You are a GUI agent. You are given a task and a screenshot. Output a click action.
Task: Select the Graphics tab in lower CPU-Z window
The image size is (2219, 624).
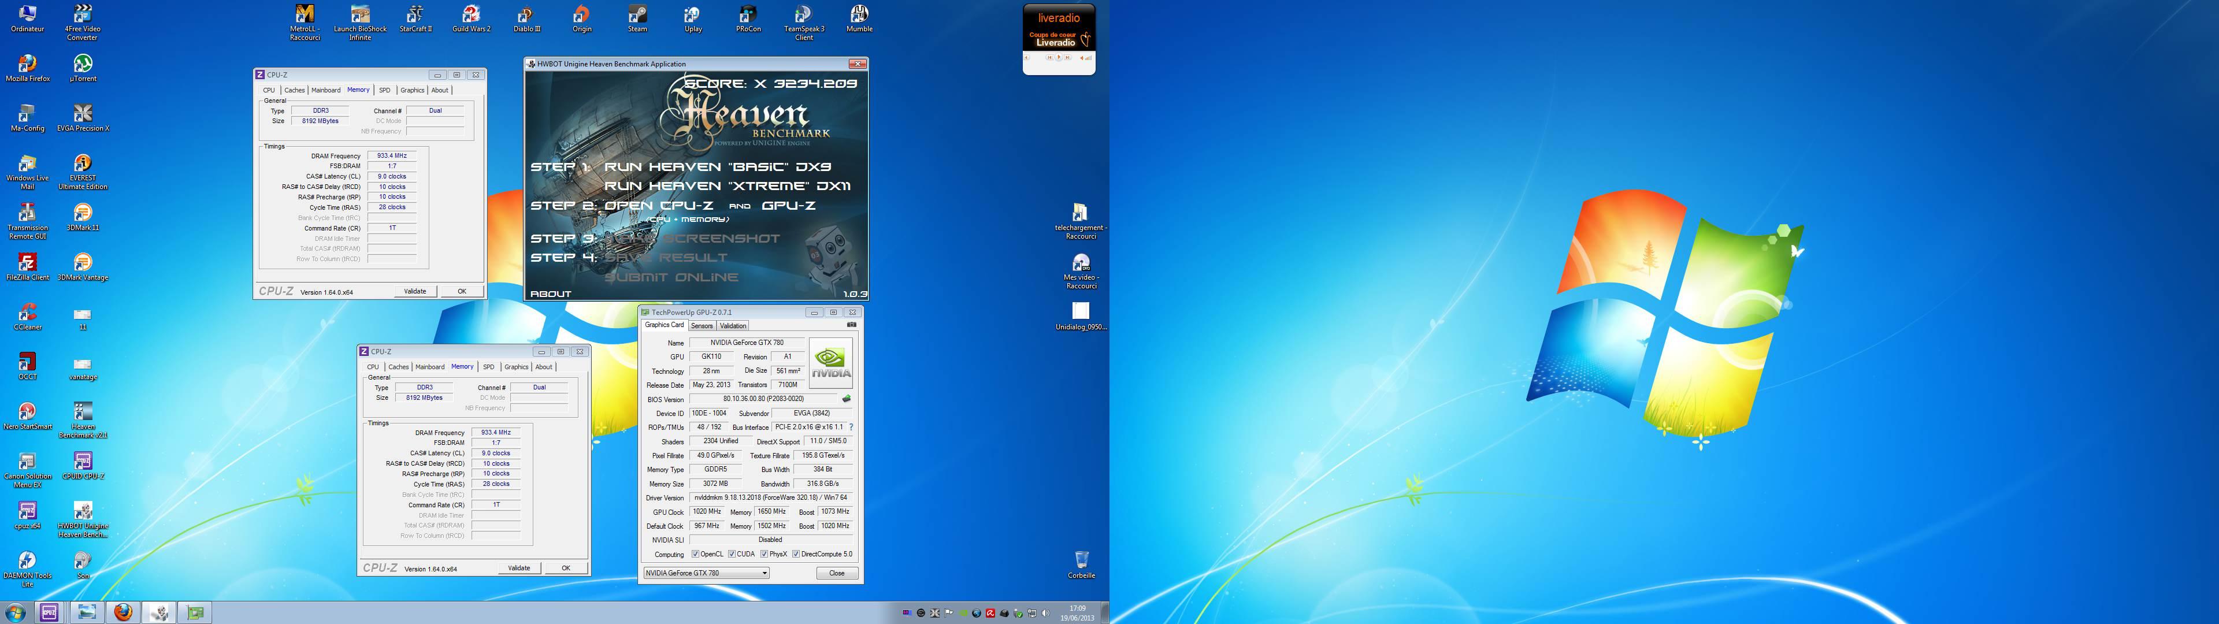tap(516, 367)
